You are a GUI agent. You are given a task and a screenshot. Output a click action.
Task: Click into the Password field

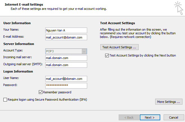point(66,86)
